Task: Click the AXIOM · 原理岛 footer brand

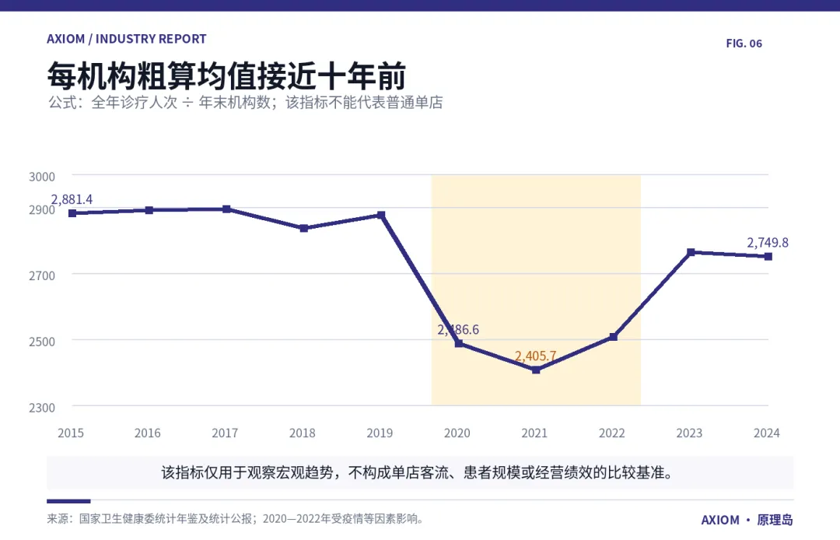Action: click(747, 520)
